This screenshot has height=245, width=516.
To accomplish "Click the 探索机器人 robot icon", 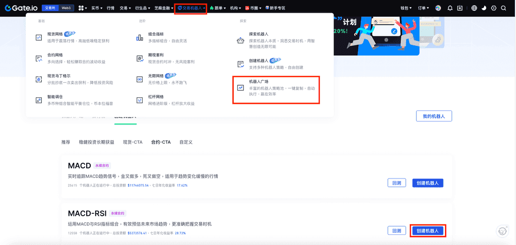I will click(240, 41).
